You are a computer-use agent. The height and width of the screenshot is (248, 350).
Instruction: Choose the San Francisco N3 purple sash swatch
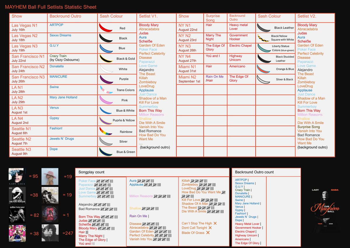tap(106, 80)
